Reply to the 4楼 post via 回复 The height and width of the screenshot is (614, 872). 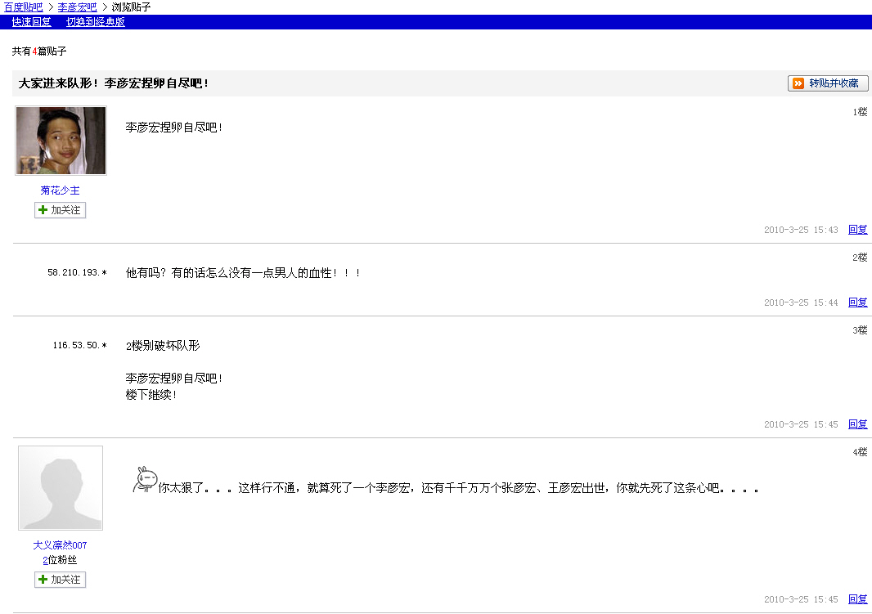pos(857,599)
